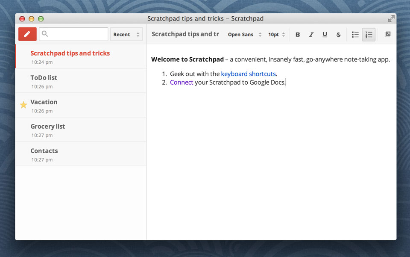Unstar the Vacation note
This screenshot has height=257, width=410.
23,105
